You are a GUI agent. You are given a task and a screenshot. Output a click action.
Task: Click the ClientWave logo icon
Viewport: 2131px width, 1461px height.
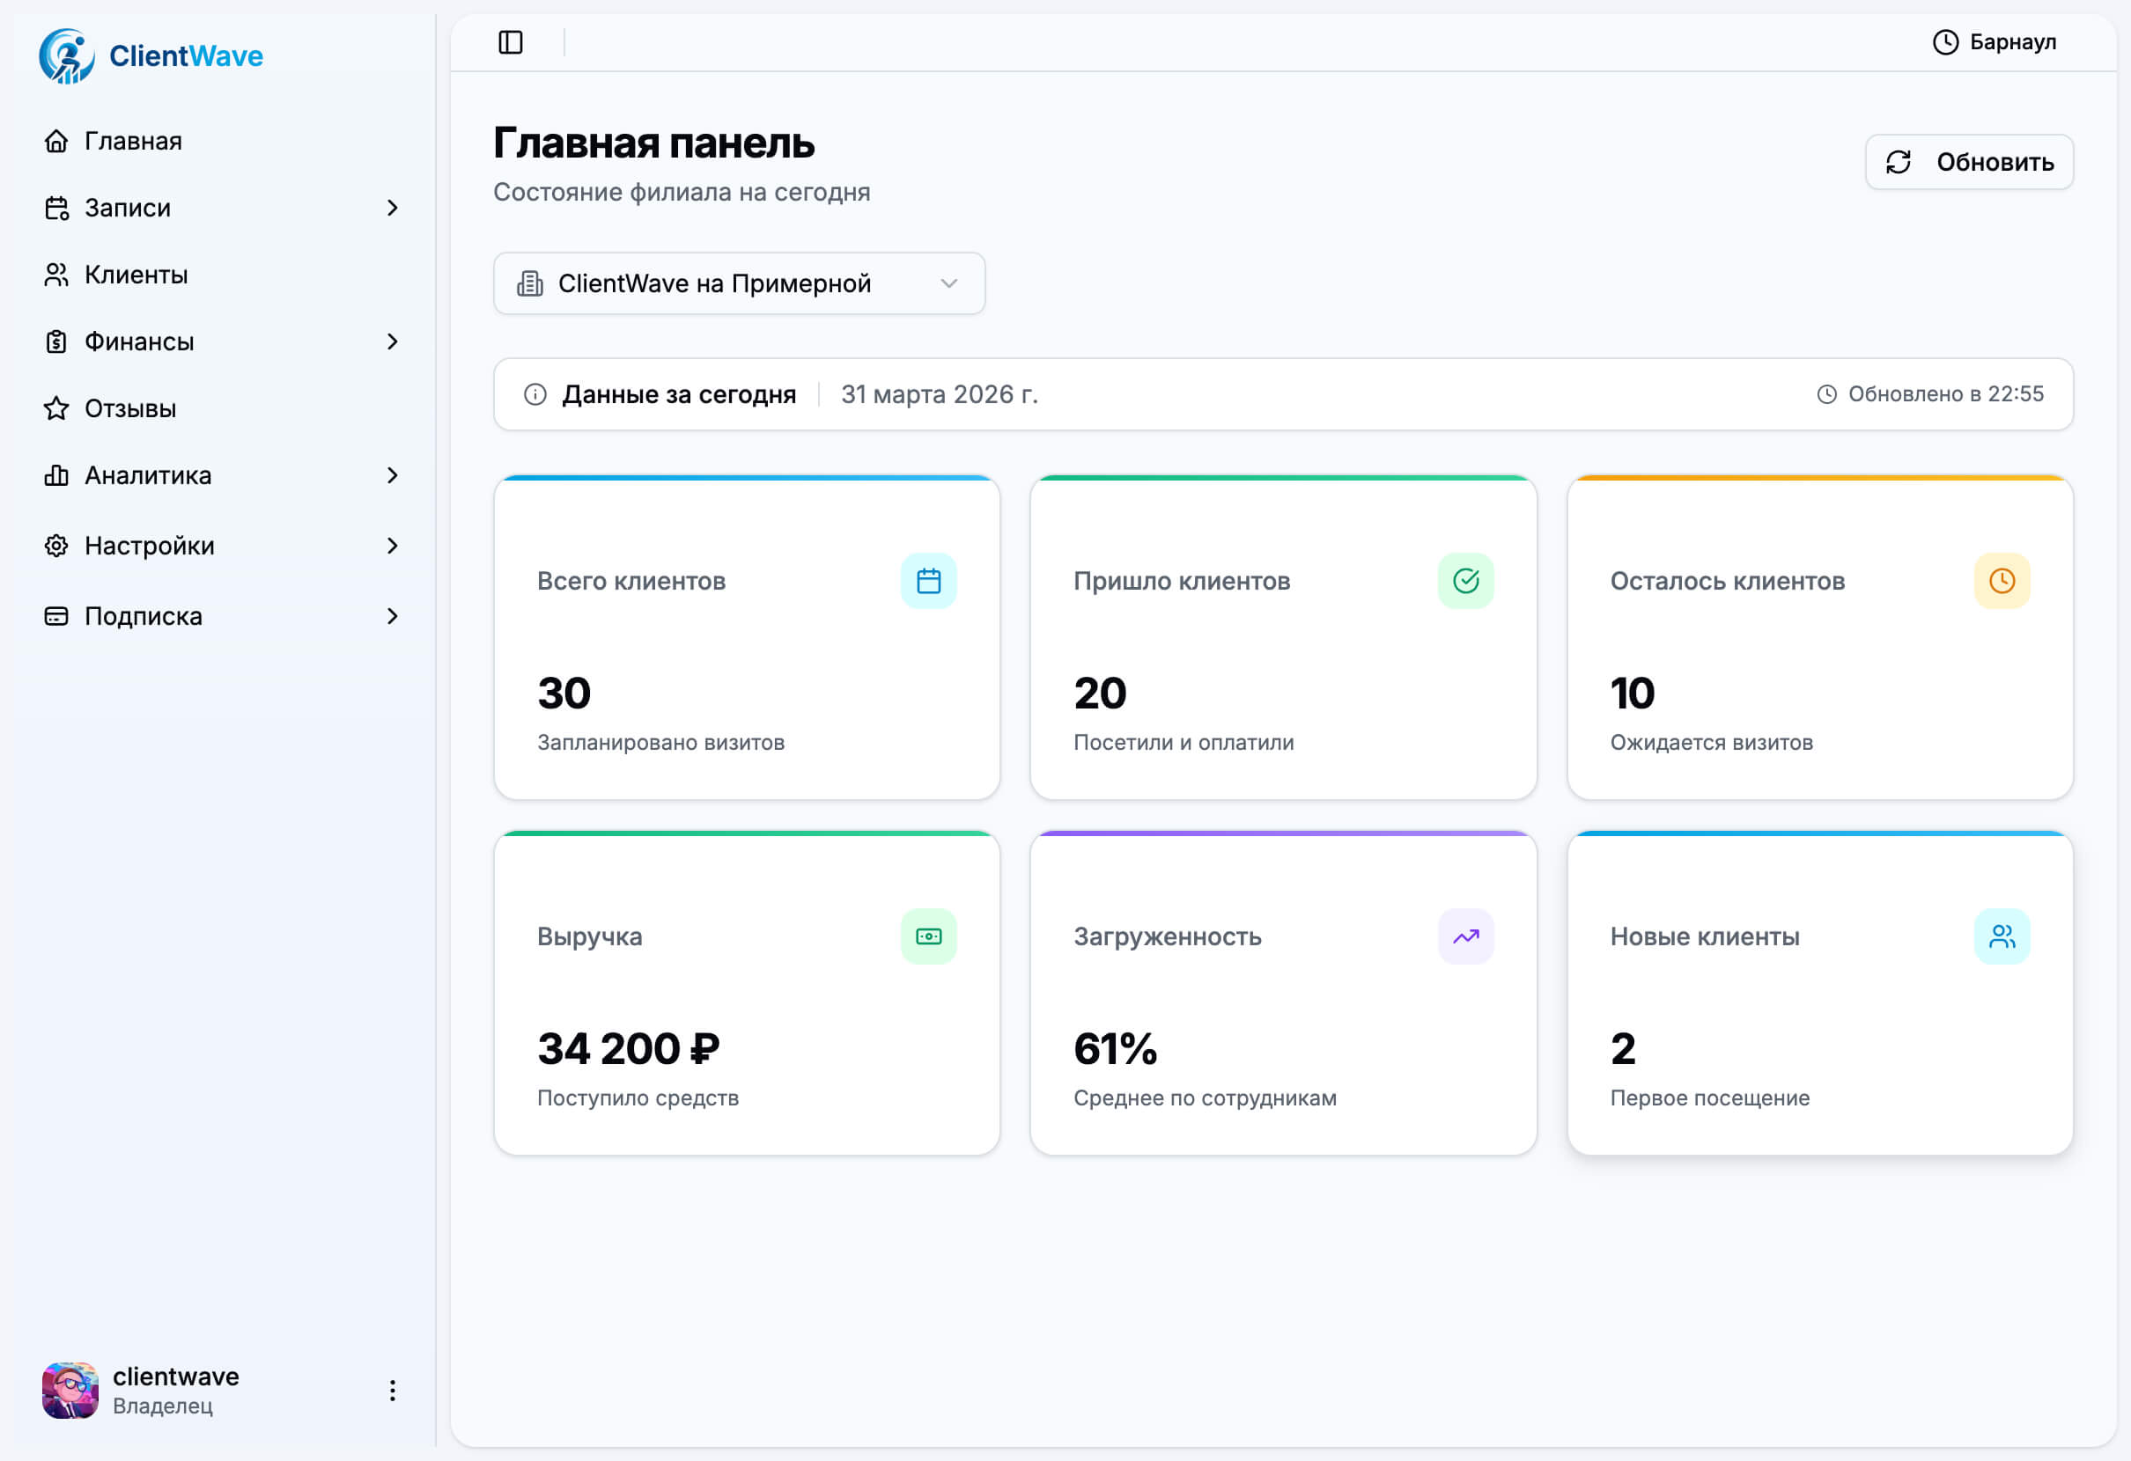[66, 56]
